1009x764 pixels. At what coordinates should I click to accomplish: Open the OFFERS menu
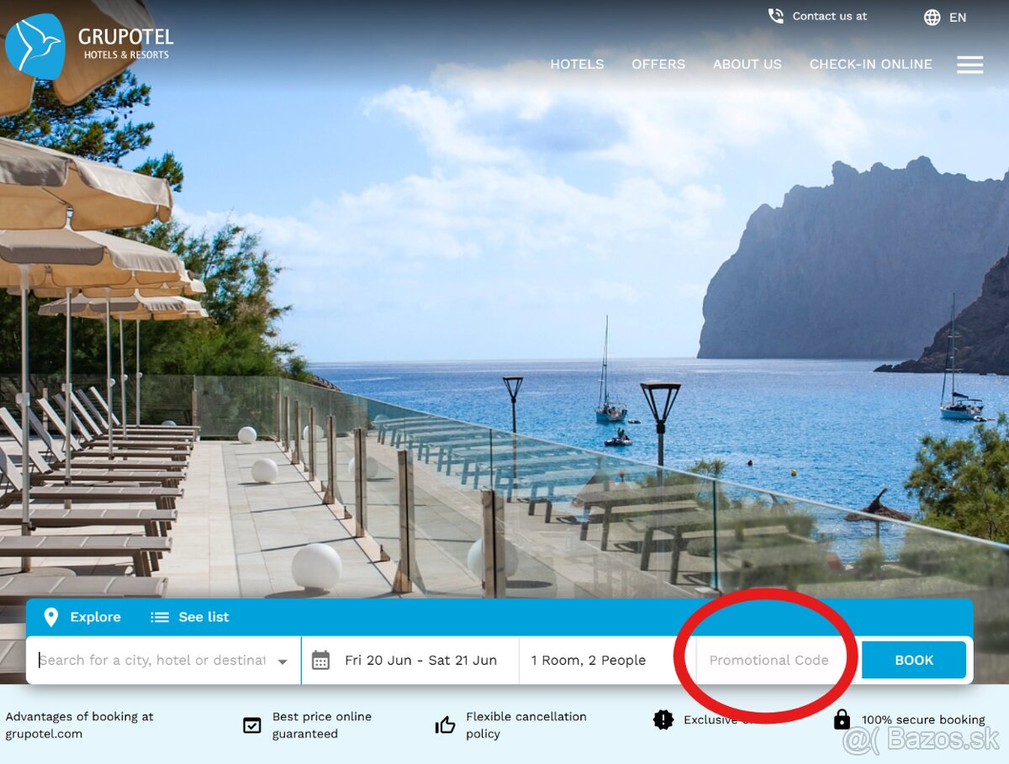[x=658, y=65]
